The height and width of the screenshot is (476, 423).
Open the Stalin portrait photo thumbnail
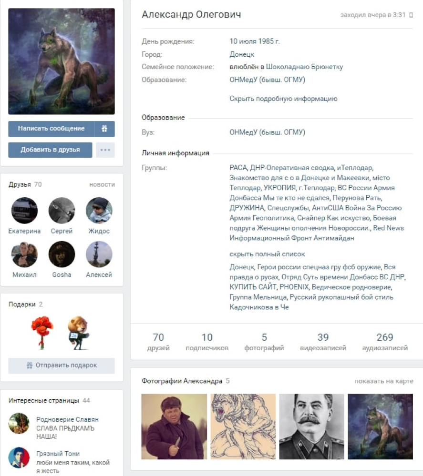(x=312, y=426)
